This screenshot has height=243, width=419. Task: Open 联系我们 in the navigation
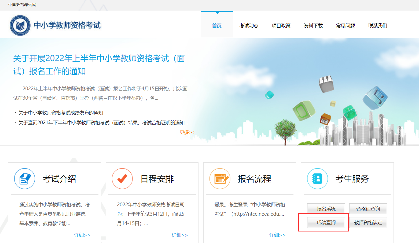coord(378,26)
